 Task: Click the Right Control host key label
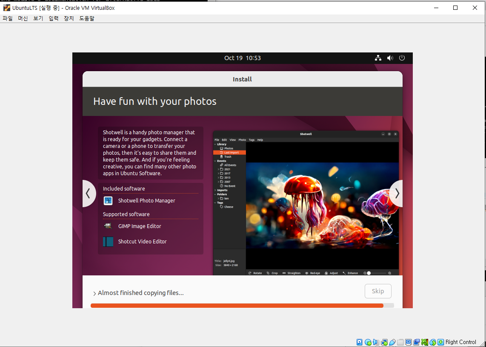point(460,342)
